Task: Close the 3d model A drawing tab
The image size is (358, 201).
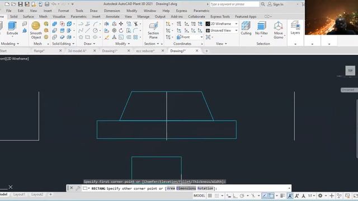Action: click(x=95, y=51)
